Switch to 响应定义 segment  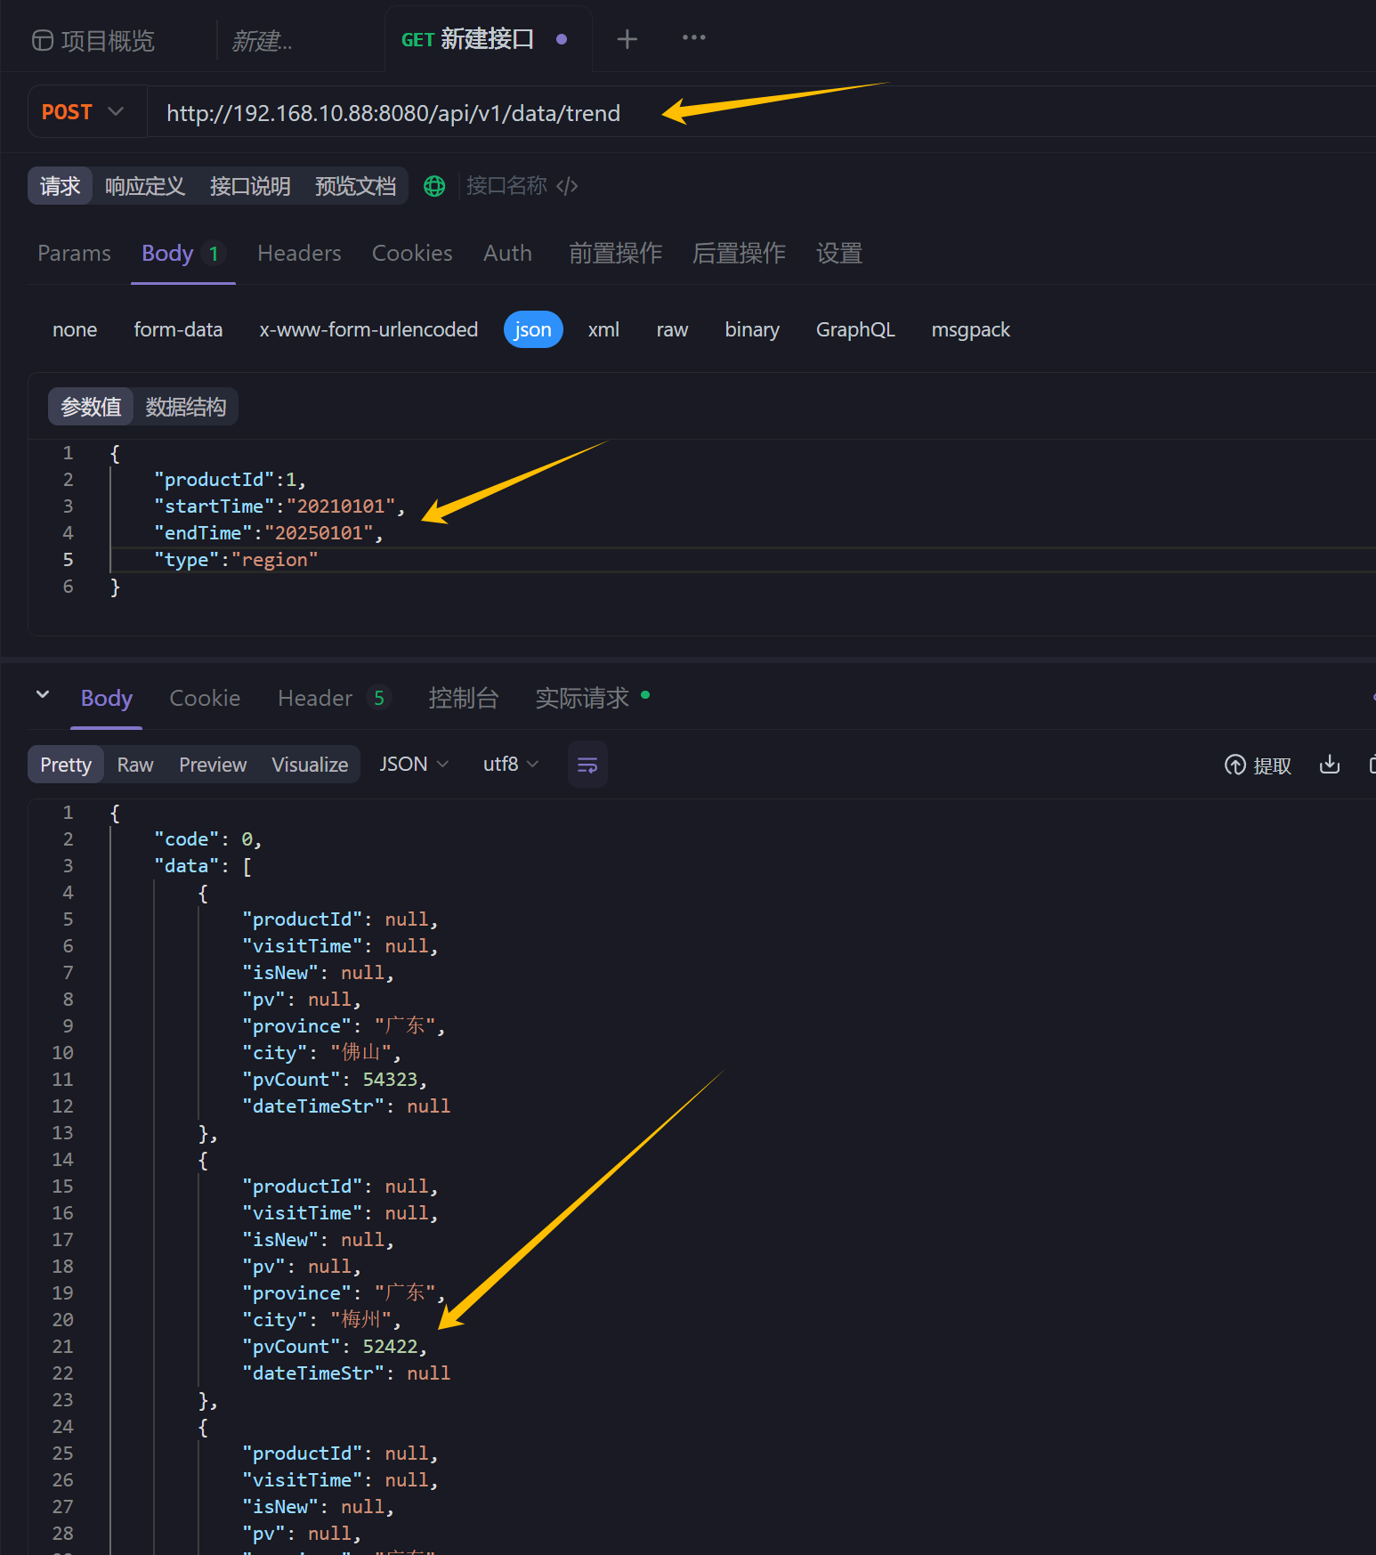(145, 186)
